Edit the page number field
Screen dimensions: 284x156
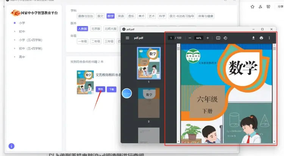pos(171,38)
